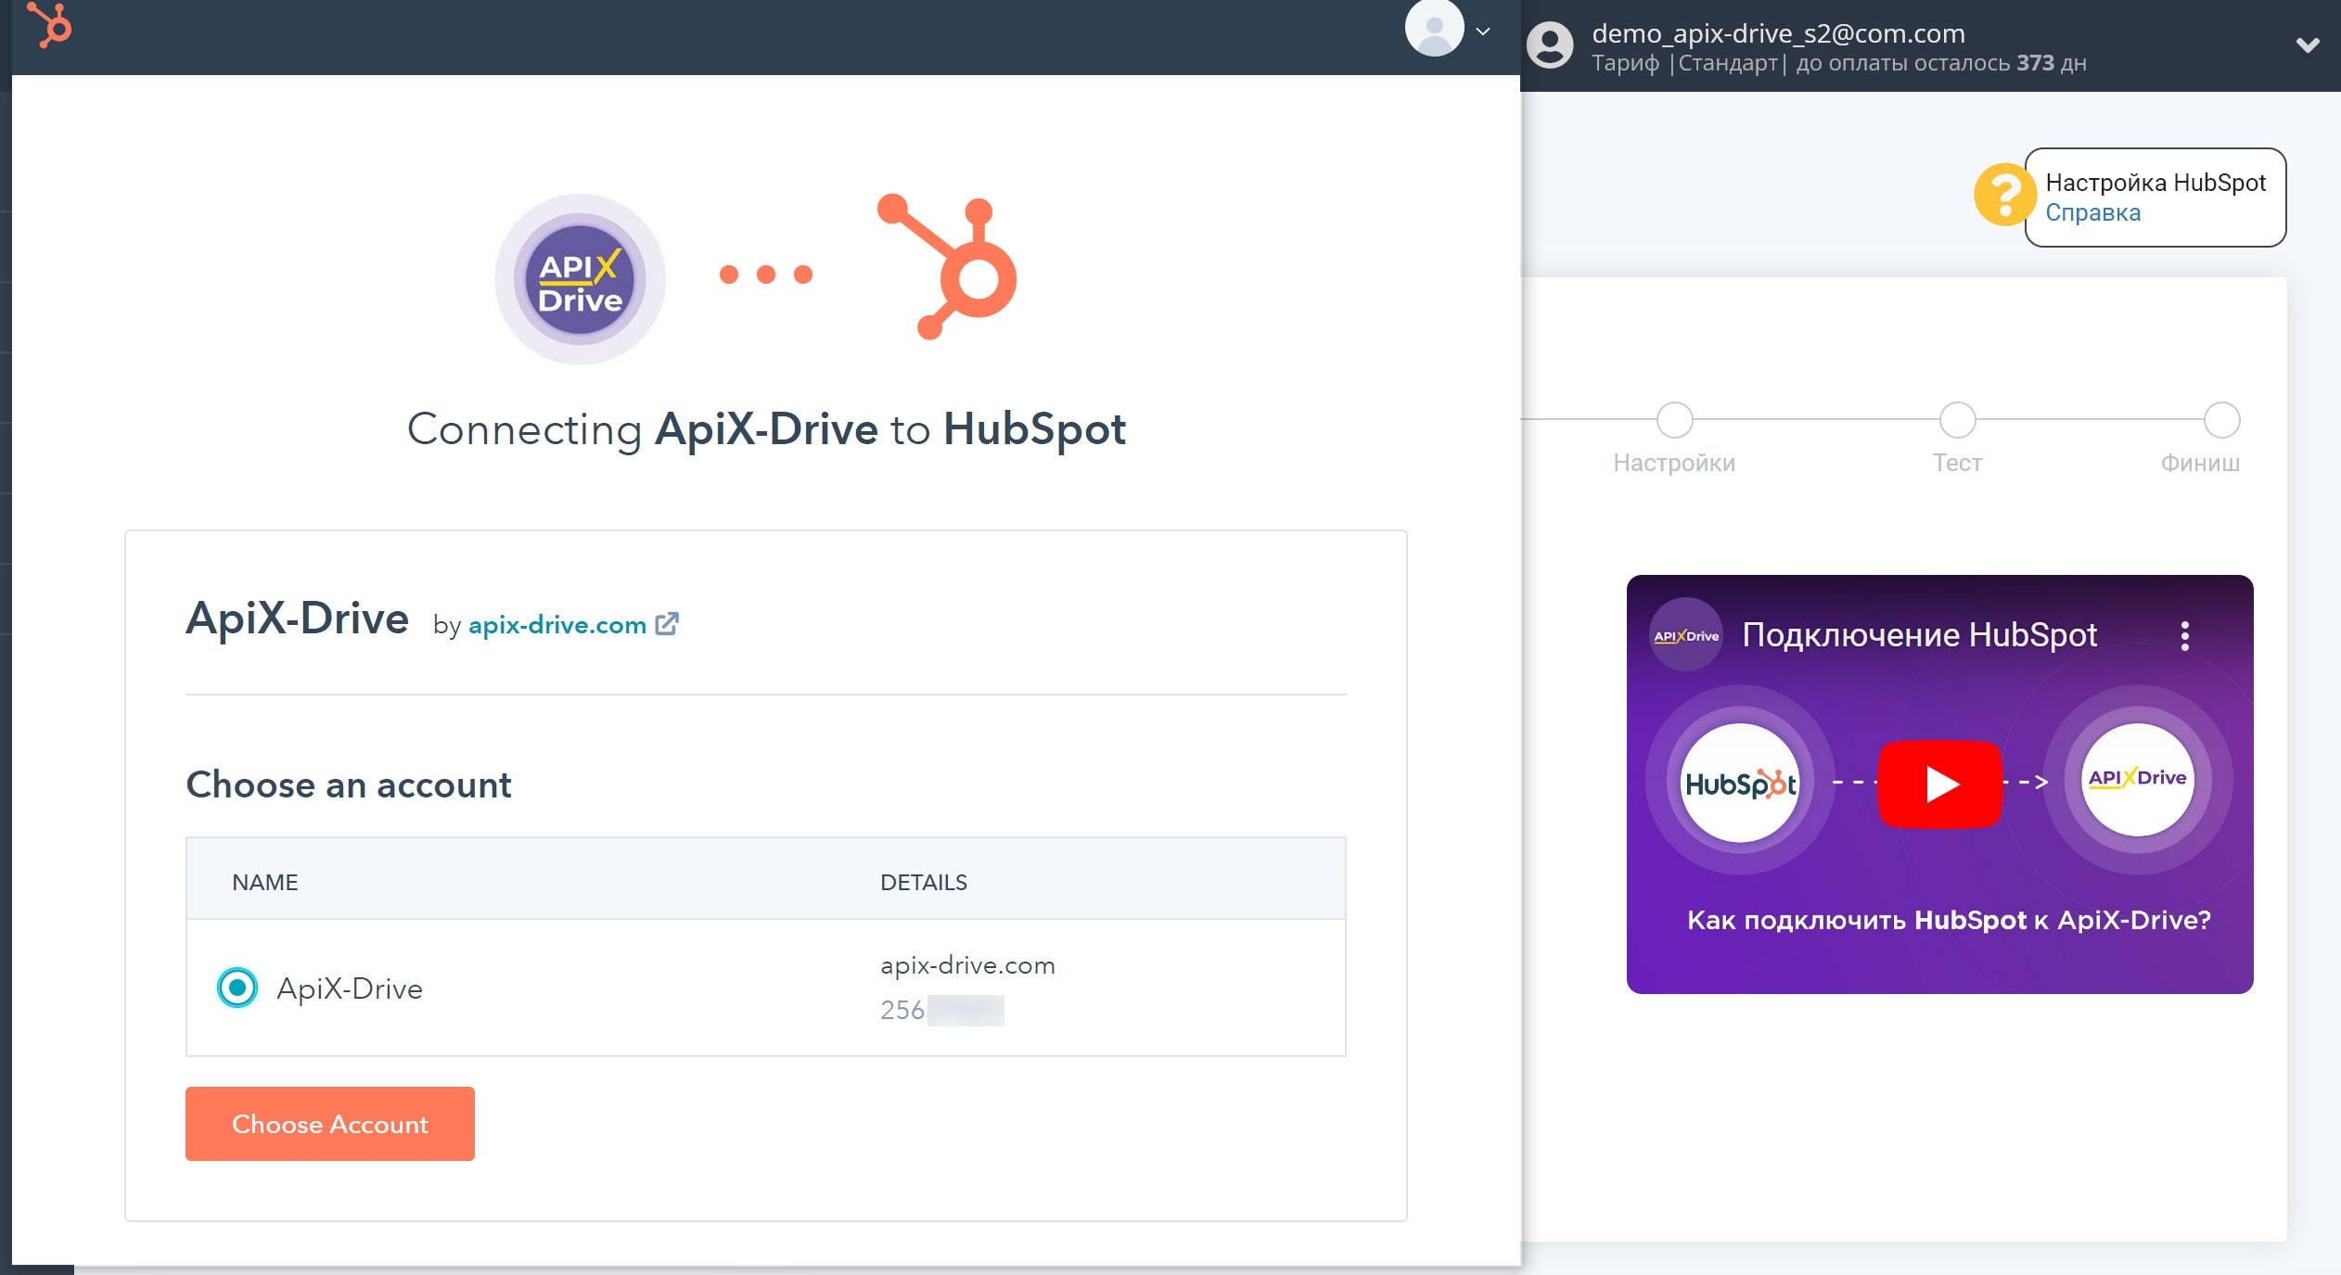Expand the ApiX-Drive account dropdown arrow
Viewport: 2341px width, 1275px height.
pos(2308,45)
